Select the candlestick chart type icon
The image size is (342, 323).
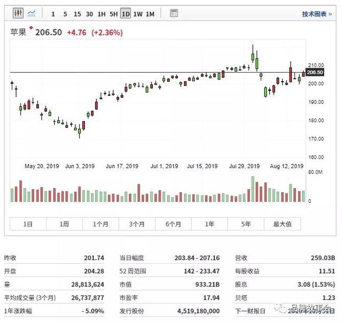pyautogui.click(x=18, y=13)
